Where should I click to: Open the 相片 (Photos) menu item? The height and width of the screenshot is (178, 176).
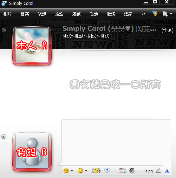7,14
